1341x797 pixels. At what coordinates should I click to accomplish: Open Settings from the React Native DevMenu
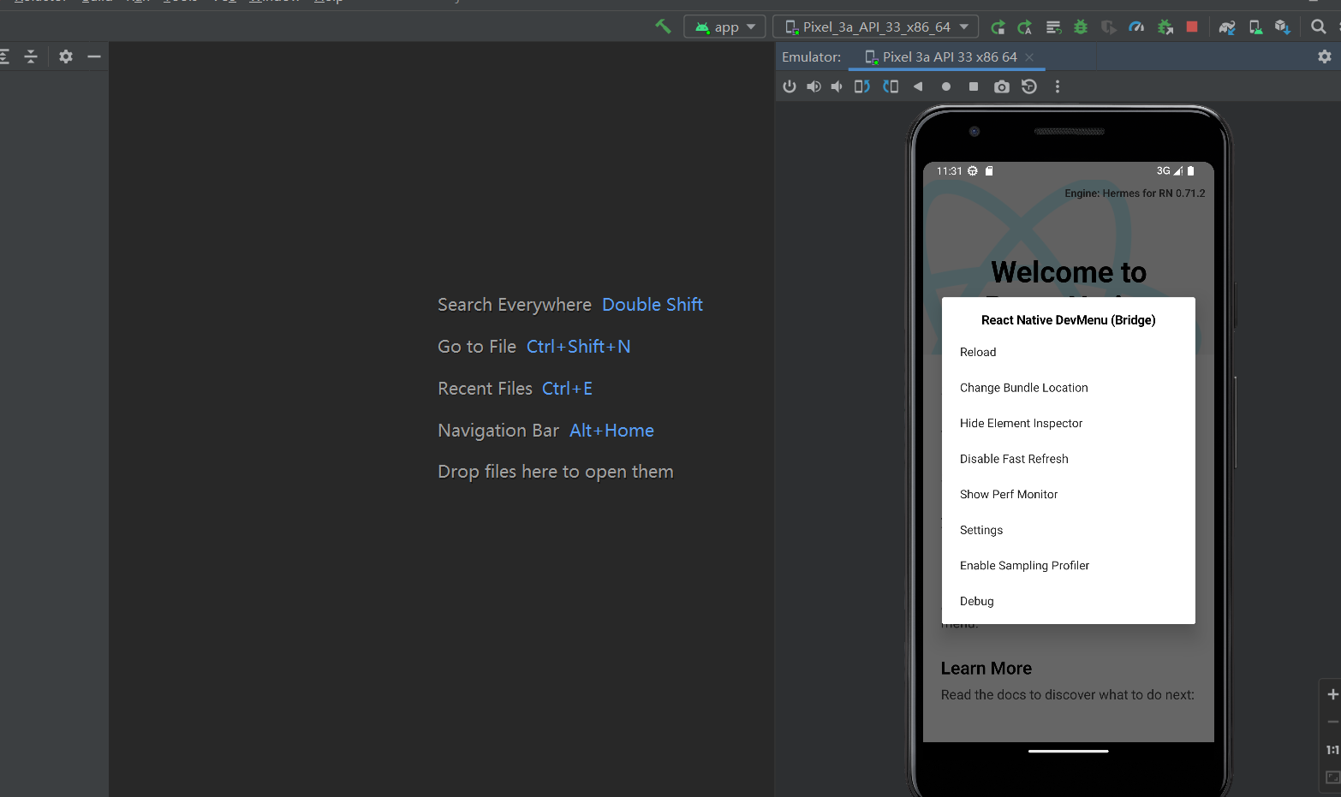981,530
